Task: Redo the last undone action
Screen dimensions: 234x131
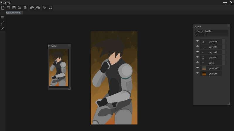Action: click(x=38, y=8)
